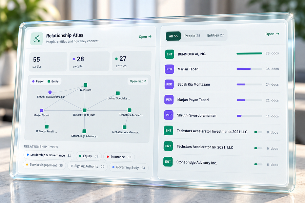
Task: Click Open map button in graph
Action: pyautogui.click(x=138, y=81)
